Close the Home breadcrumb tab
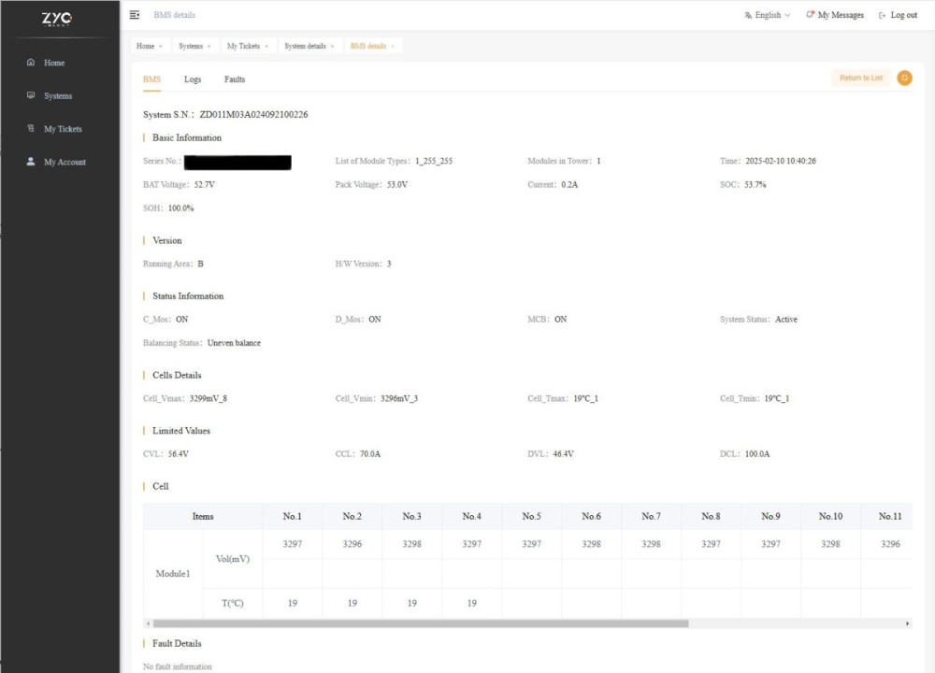 161,46
